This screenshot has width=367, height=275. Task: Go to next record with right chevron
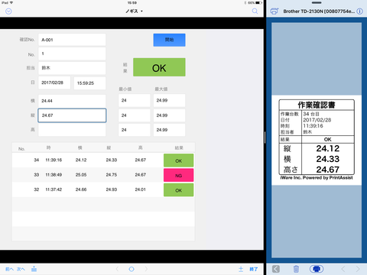[146, 269]
